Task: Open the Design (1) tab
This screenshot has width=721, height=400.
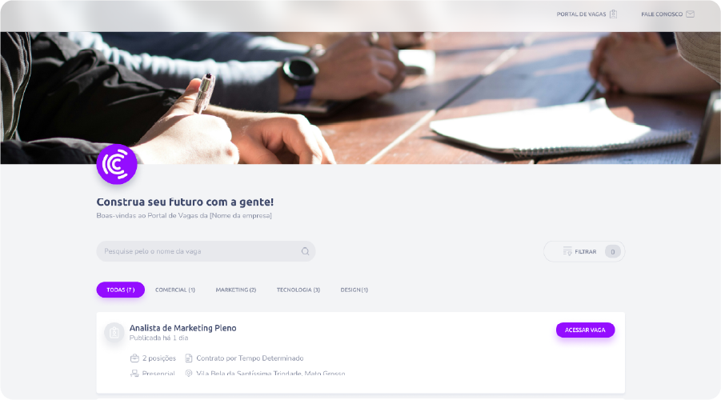Action: click(354, 290)
